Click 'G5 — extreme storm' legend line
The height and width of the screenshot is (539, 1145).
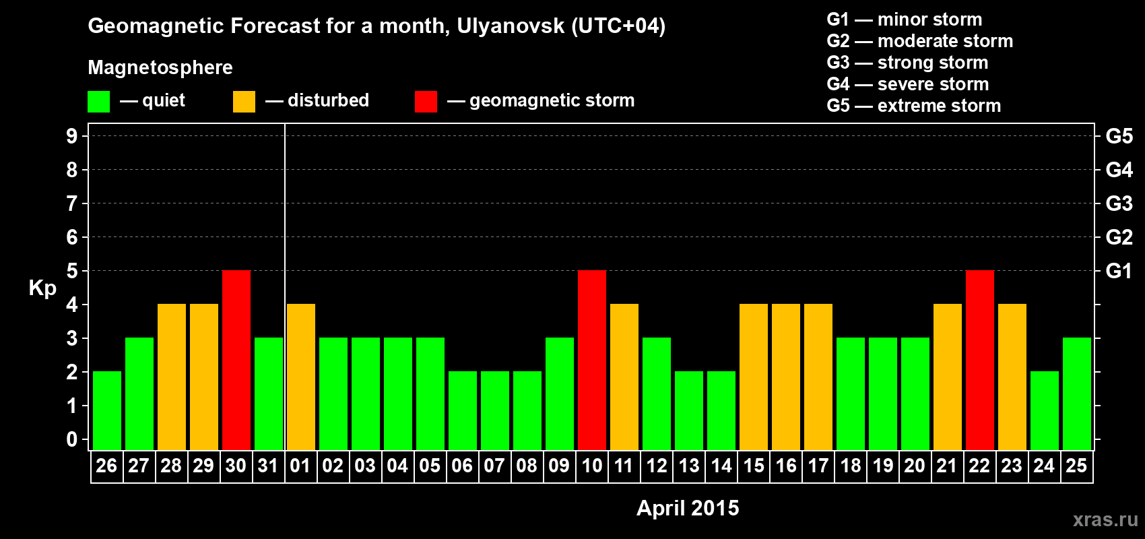click(914, 106)
